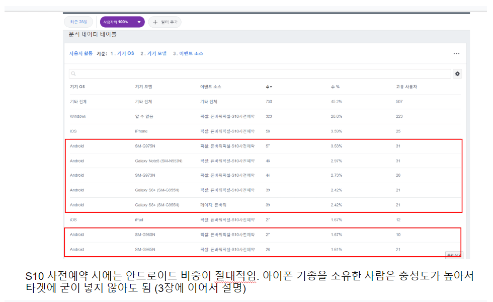493x302 pixels.
Task: Click the magnifier icon in search bar
Action: 73,74
